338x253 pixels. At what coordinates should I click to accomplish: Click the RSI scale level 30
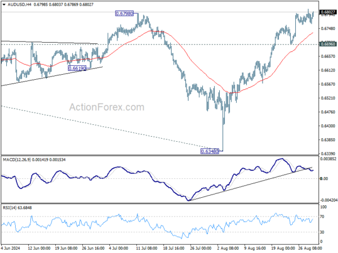(322, 232)
